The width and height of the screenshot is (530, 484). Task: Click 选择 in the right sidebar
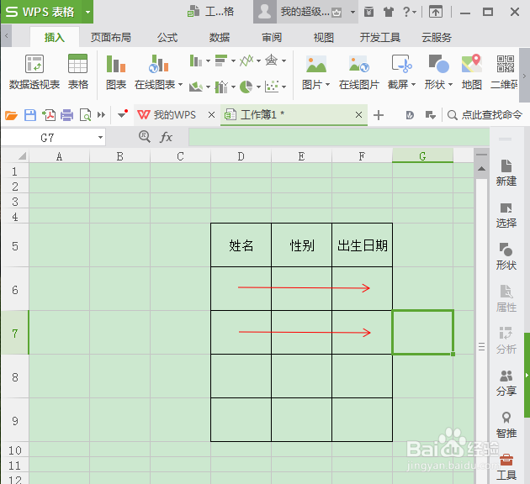pos(506,215)
